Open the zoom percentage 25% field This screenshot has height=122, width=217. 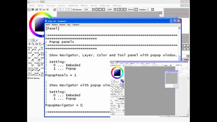(x=88, y=9)
